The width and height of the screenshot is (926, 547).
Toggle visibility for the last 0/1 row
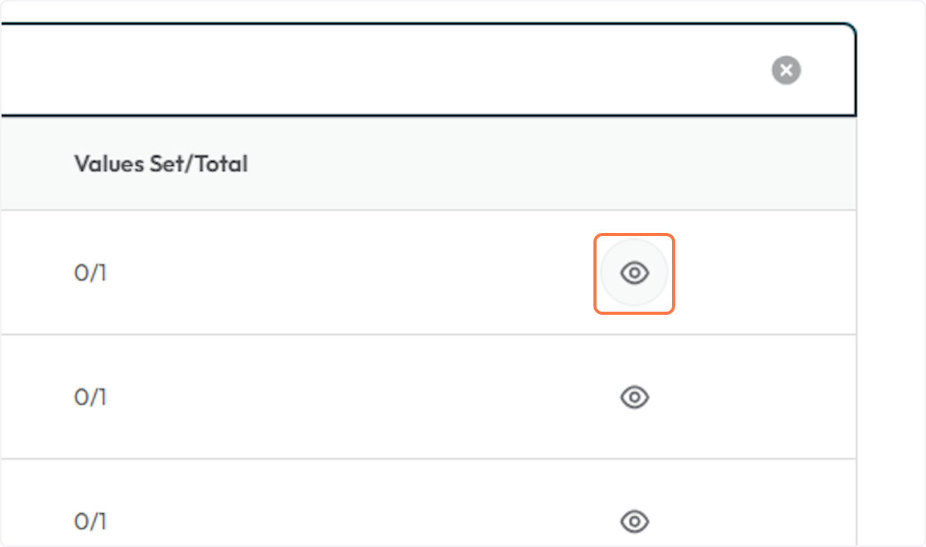634,522
